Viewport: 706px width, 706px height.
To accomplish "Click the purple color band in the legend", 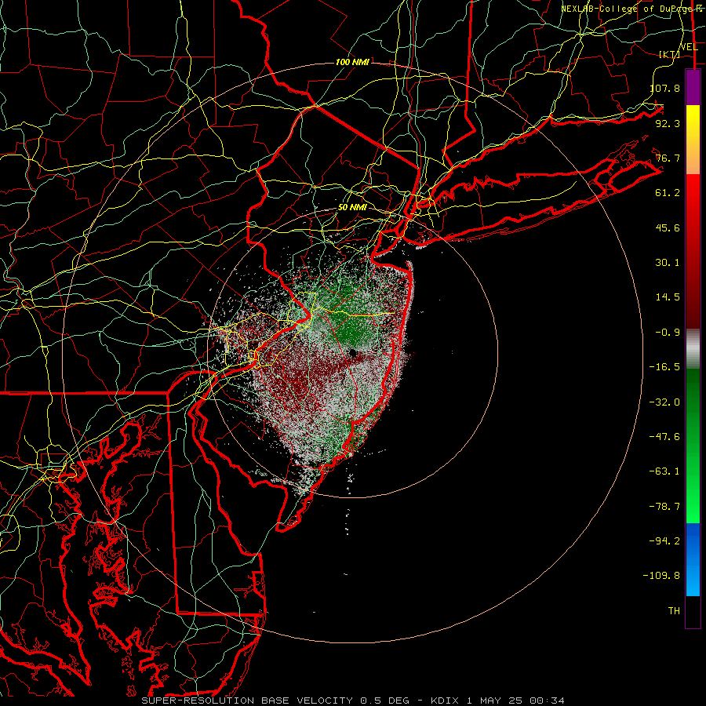I will [693, 87].
